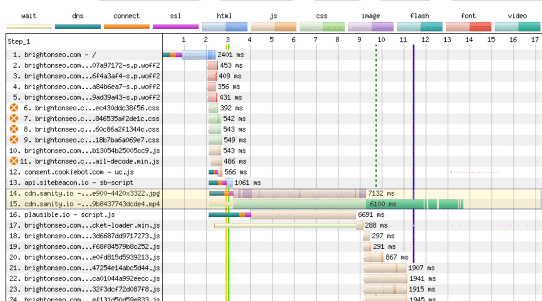Click the font legend color bar
Screen dimensions: 542x301
(x=468, y=27)
